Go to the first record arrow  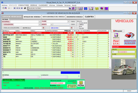(15, 8)
